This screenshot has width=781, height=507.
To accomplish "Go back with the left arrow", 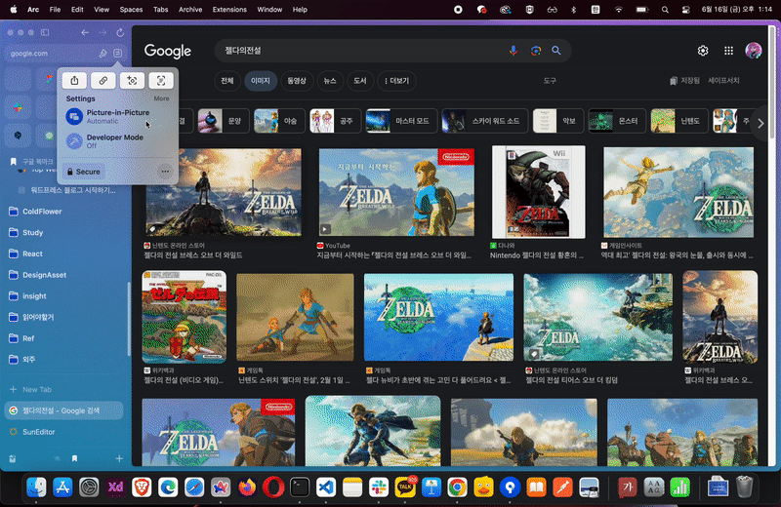I will click(x=85, y=33).
